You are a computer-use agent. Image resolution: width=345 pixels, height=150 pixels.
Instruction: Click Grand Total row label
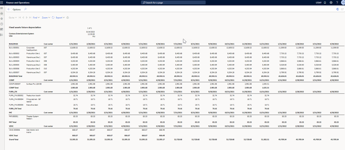(14, 139)
